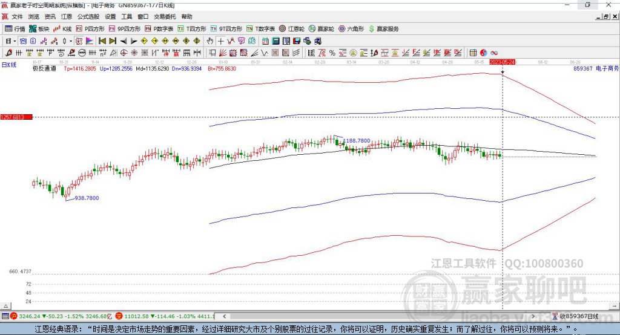Open the 设置 menu

110,16
